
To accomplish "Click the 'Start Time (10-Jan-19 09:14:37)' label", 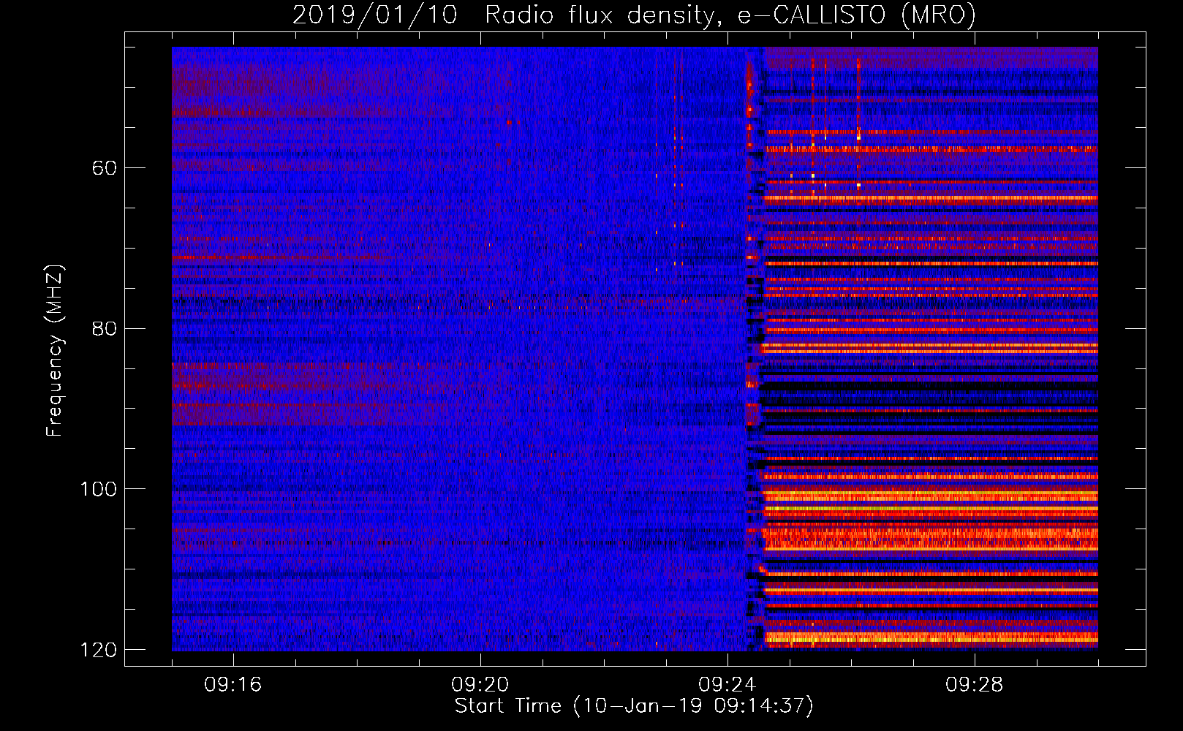I will pyautogui.click(x=634, y=706).
